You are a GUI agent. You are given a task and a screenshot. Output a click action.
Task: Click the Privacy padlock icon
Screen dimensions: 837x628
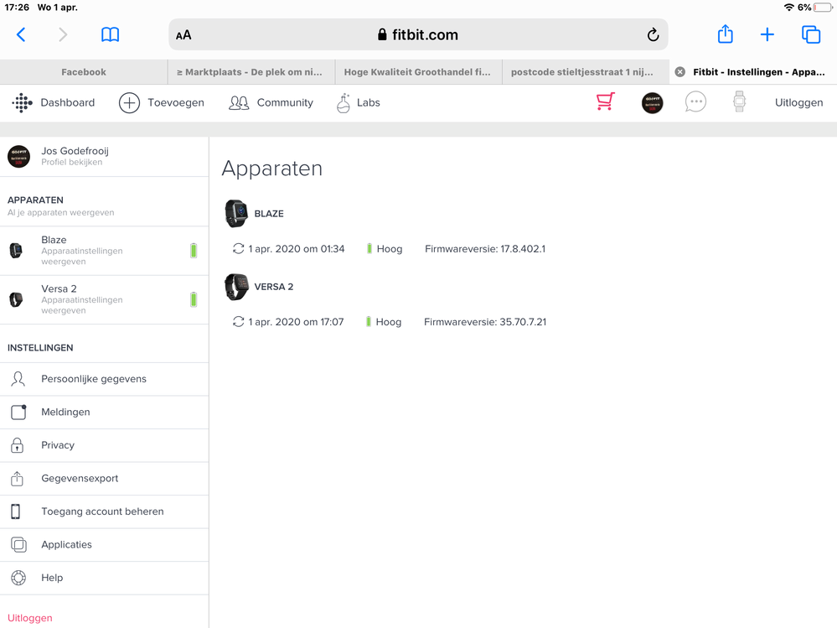click(17, 445)
